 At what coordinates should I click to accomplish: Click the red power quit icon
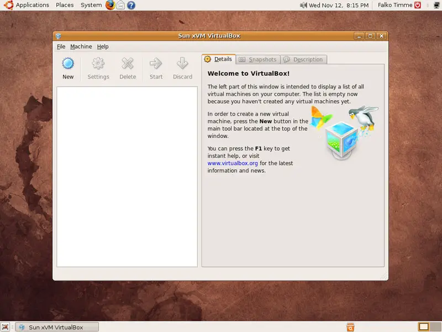point(418,5)
